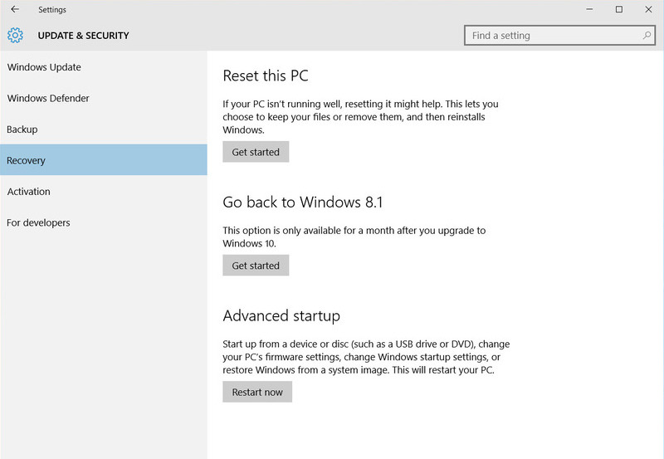Close the Settings window
Image resolution: width=664 pixels, height=459 pixels.
648,10
